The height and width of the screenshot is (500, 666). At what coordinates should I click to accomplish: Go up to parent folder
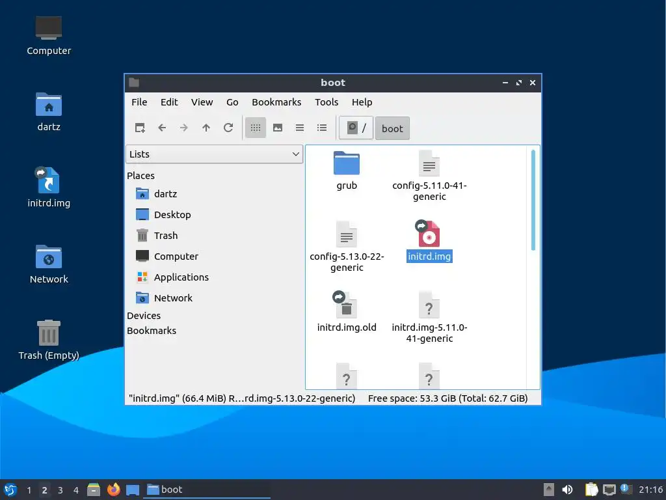(206, 128)
